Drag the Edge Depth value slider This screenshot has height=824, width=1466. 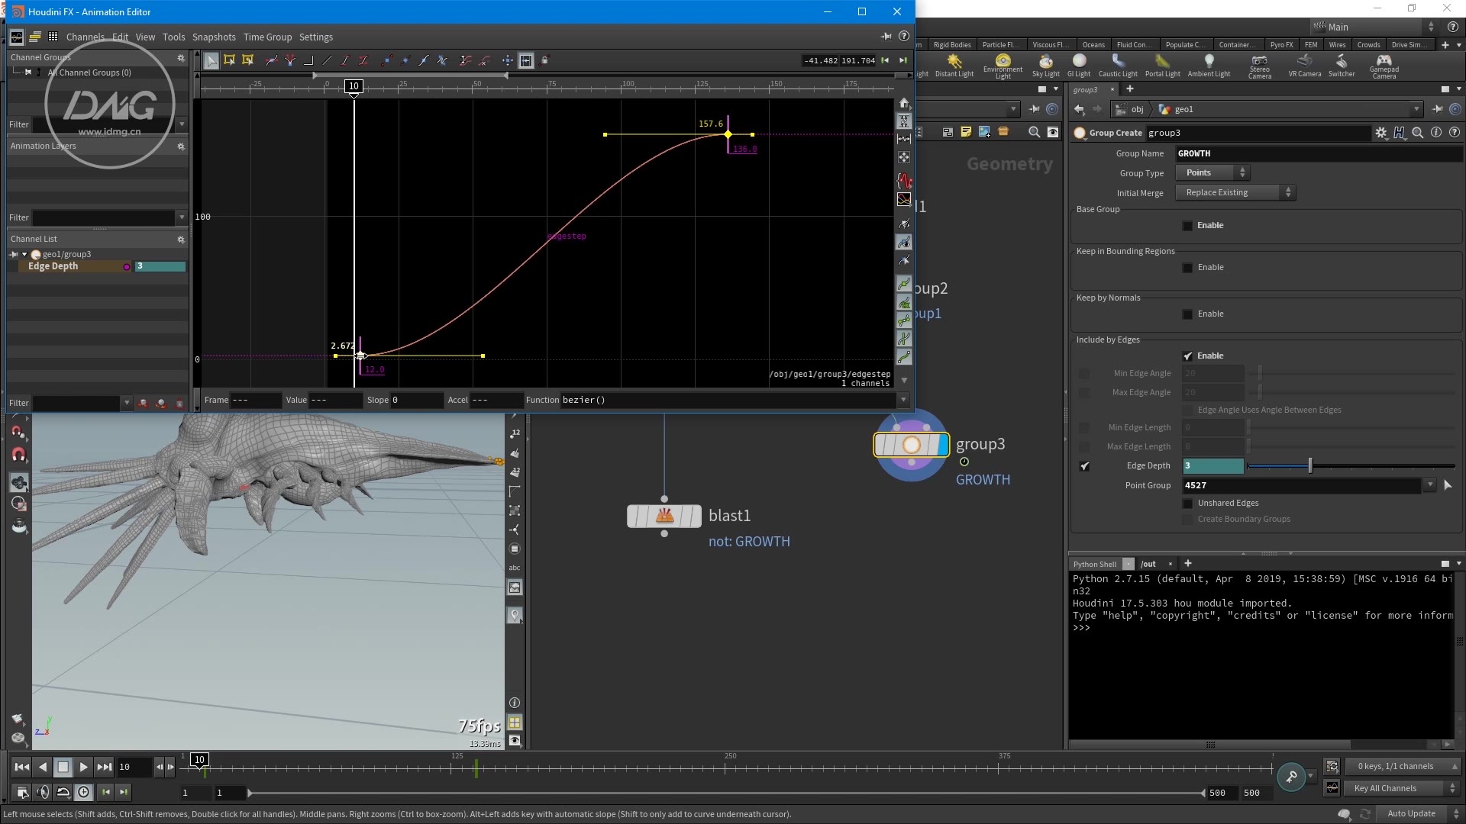pos(1309,465)
